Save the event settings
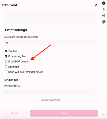This screenshot has width=107, height=119. pyautogui.click(x=64, y=113)
